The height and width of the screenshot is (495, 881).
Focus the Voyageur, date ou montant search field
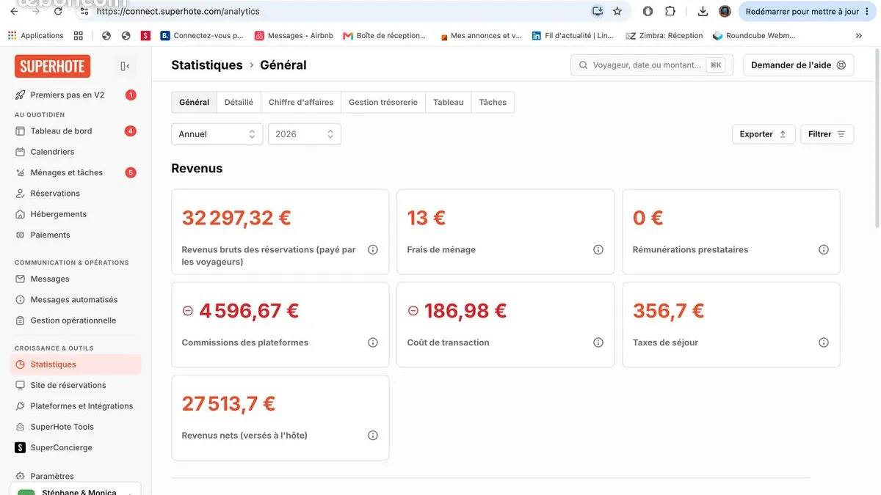point(652,65)
